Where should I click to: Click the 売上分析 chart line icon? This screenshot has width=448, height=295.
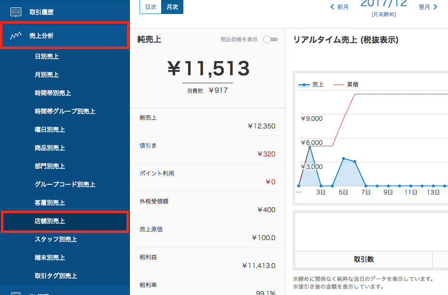click(x=16, y=36)
